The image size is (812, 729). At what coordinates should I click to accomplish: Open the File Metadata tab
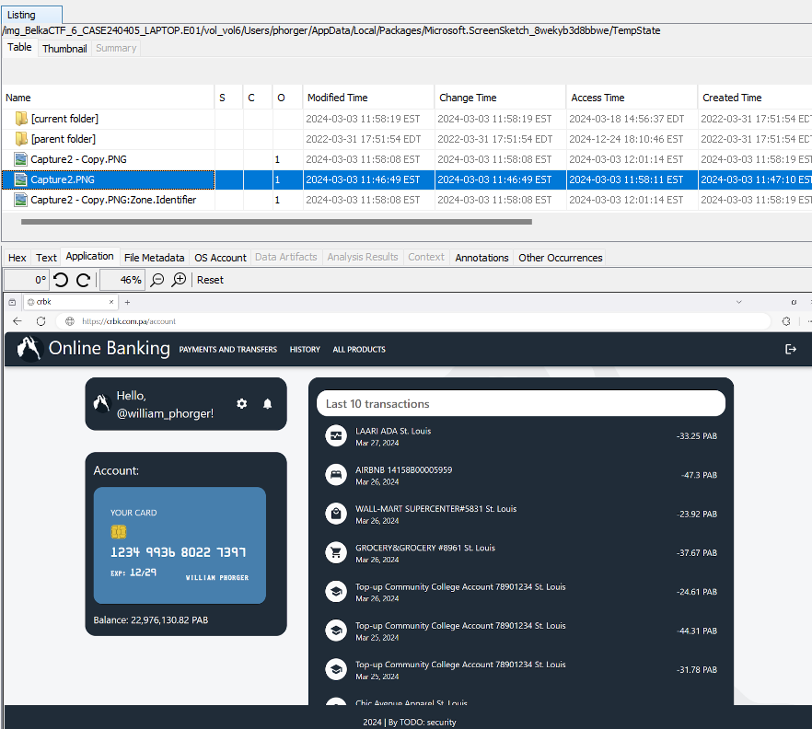click(155, 258)
